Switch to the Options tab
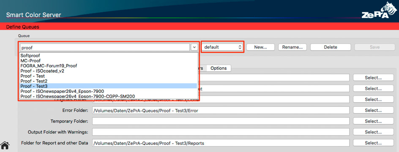The image size is (399, 152). pyautogui.click(x=219, y=68)
